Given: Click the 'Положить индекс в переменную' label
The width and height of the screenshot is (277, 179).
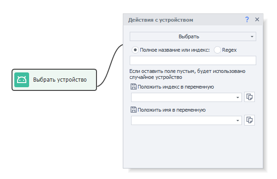Looking at the screenshot, I should (176, 87).
